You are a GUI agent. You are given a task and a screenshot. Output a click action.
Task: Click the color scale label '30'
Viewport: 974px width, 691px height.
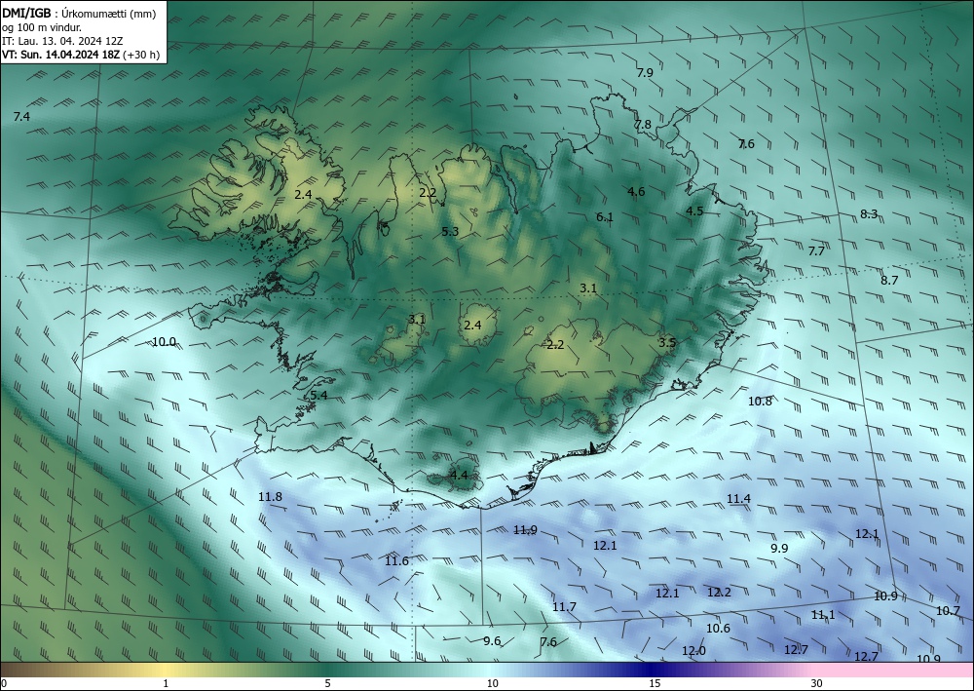817,683
